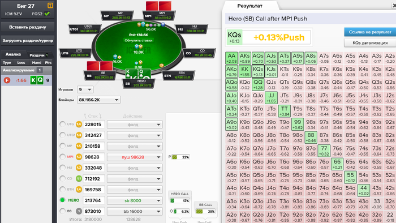Click the BTN seat plate on the table

click(x=179, y=75)
